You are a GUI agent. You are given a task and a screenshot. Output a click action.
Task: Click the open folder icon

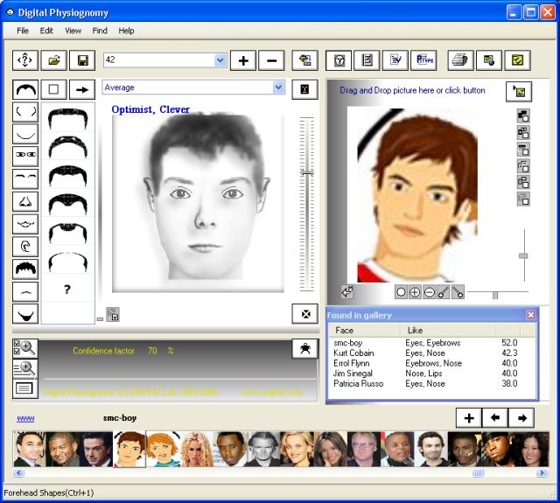pos(54,60)
